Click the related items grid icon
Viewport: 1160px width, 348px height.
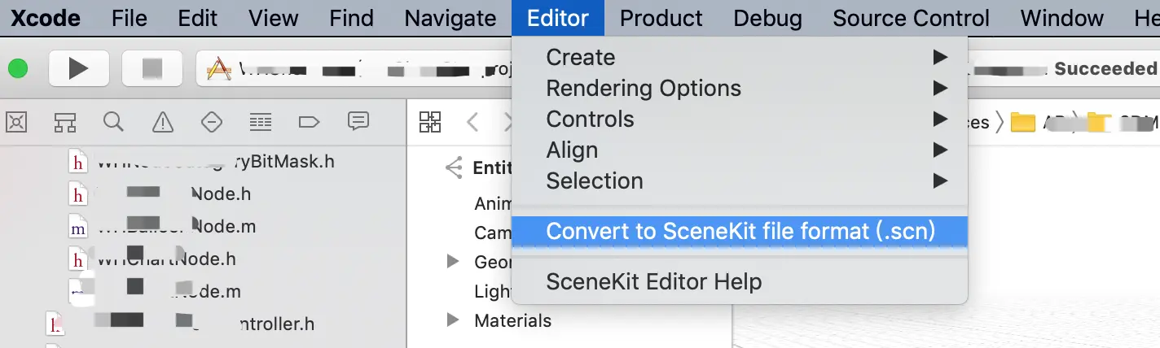pyautogui.click(x=430, y=122)
